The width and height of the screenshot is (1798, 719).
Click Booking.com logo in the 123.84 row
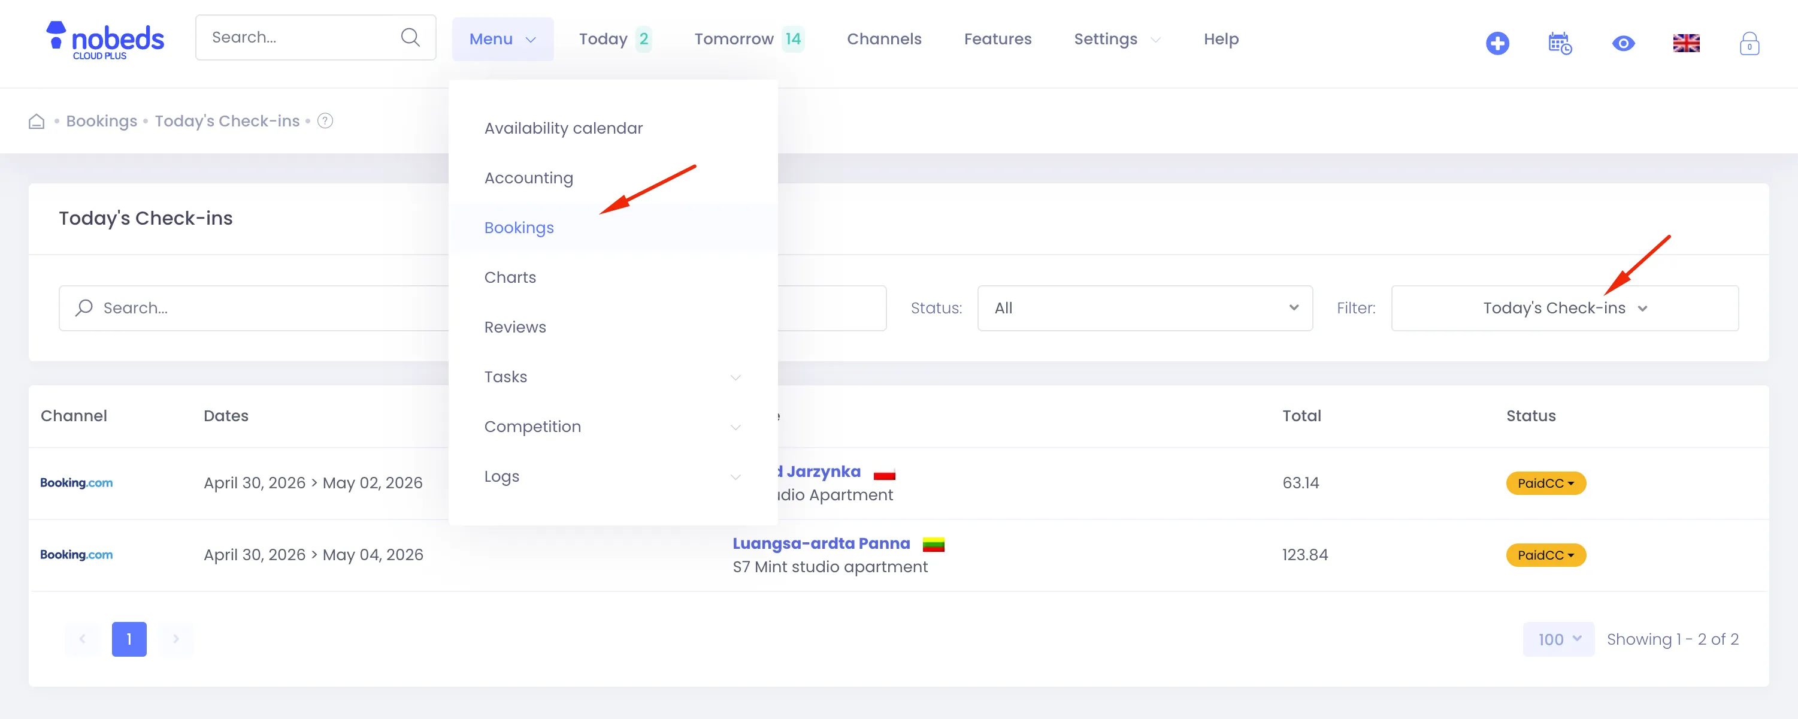tap(76, 555)
